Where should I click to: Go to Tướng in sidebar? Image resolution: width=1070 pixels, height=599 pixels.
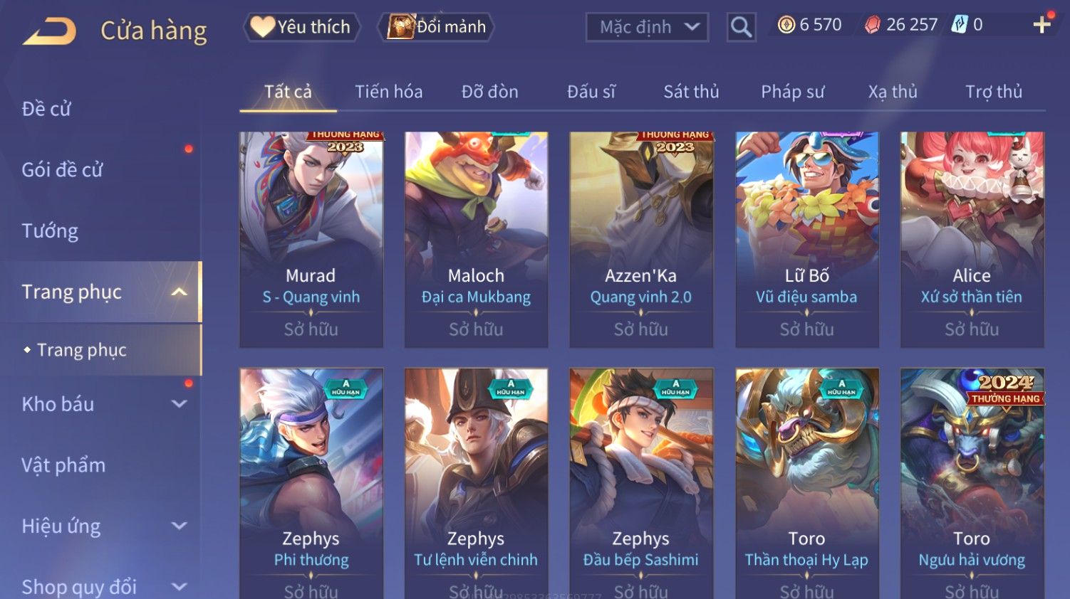[x=50, y=231]
